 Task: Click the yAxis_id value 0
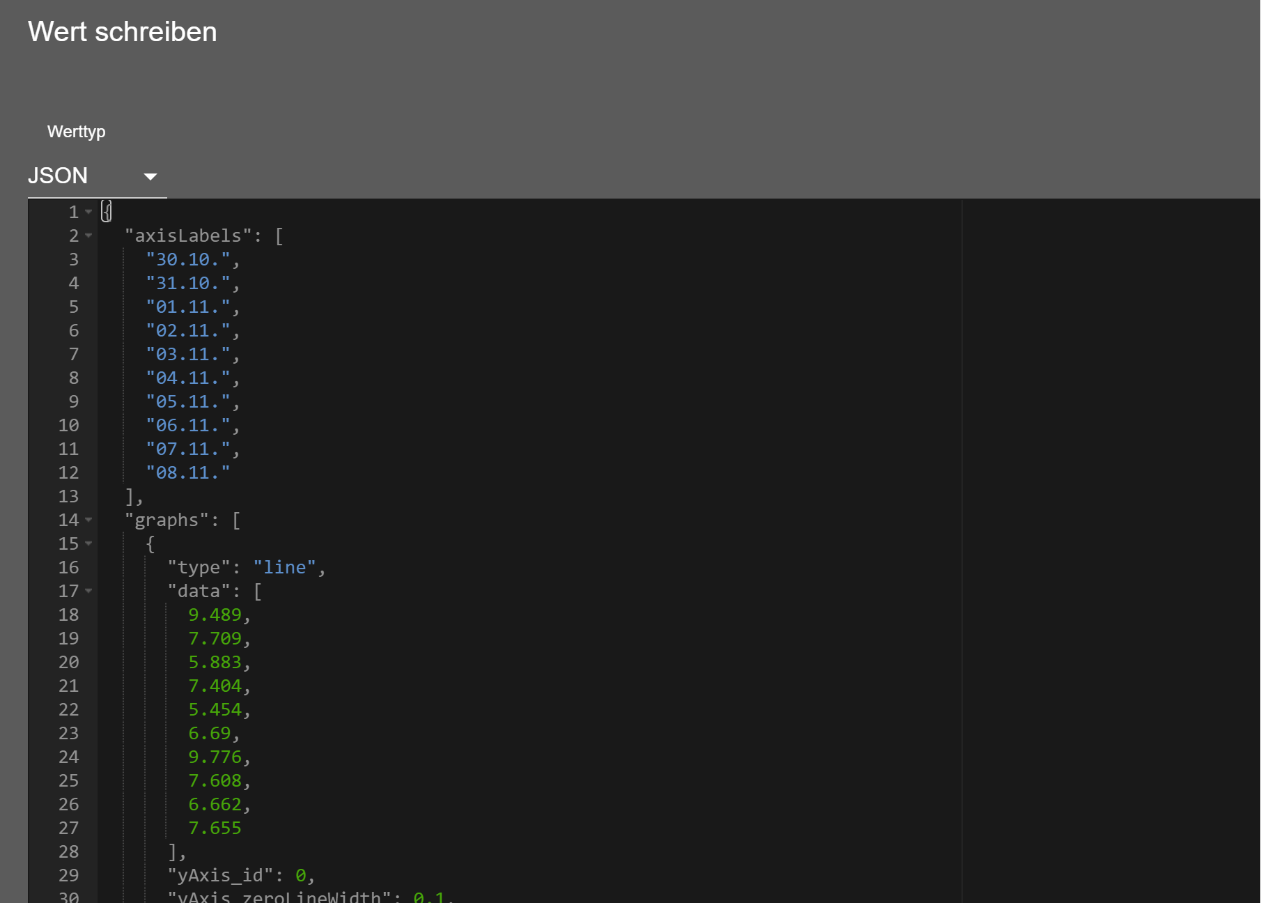[x=300, y=876]
